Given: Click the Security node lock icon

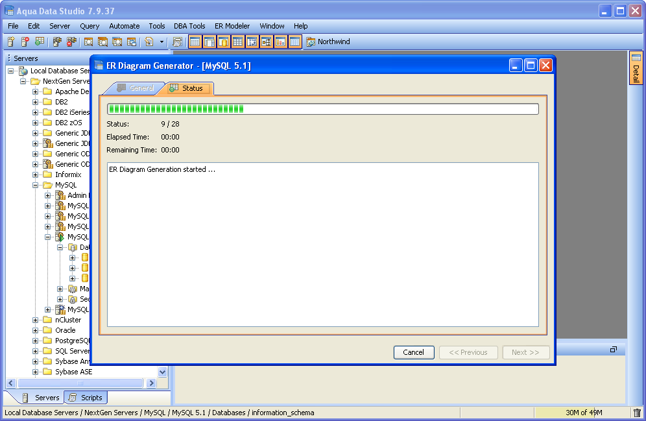Looking at the screenshot, I should 73,299.
